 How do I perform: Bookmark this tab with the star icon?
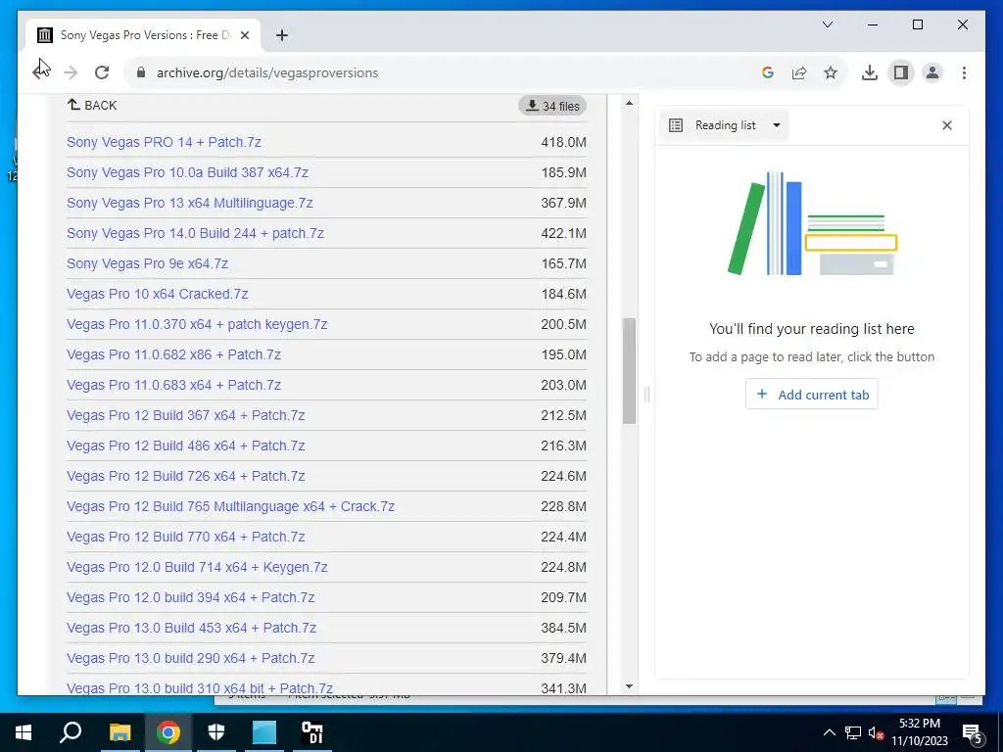click(831, 72)
